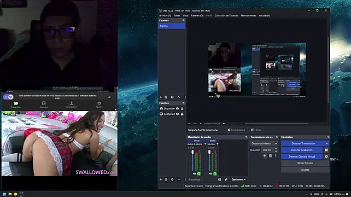Expand Detener Transmisión dropdown arrow

[x=327, y=143]
